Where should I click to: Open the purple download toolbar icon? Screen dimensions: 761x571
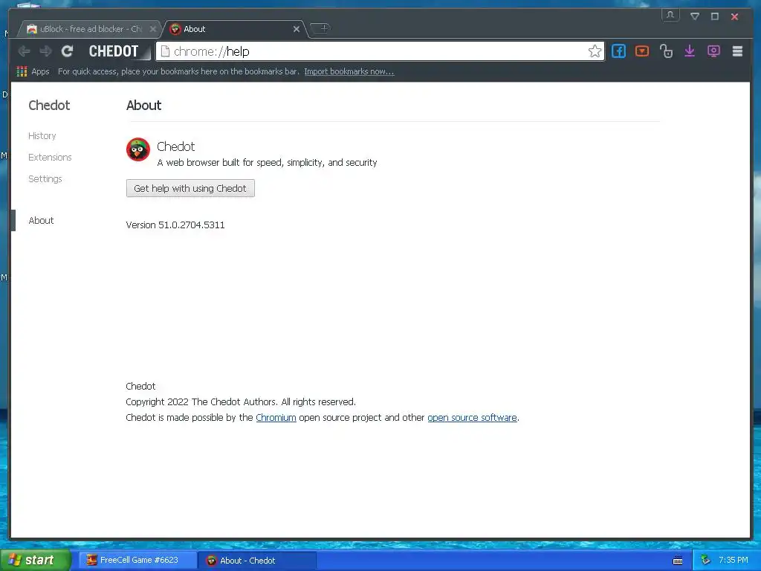point(690,51)
